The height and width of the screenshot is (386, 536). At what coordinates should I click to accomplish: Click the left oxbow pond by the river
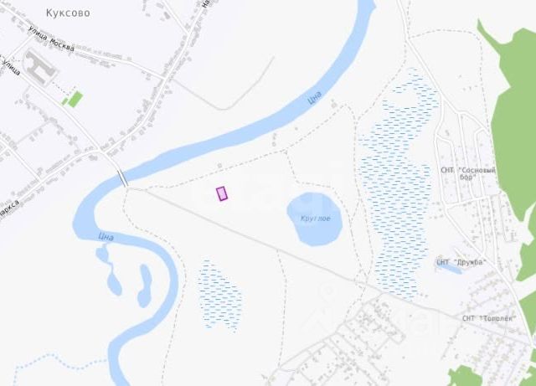[109, 272]
